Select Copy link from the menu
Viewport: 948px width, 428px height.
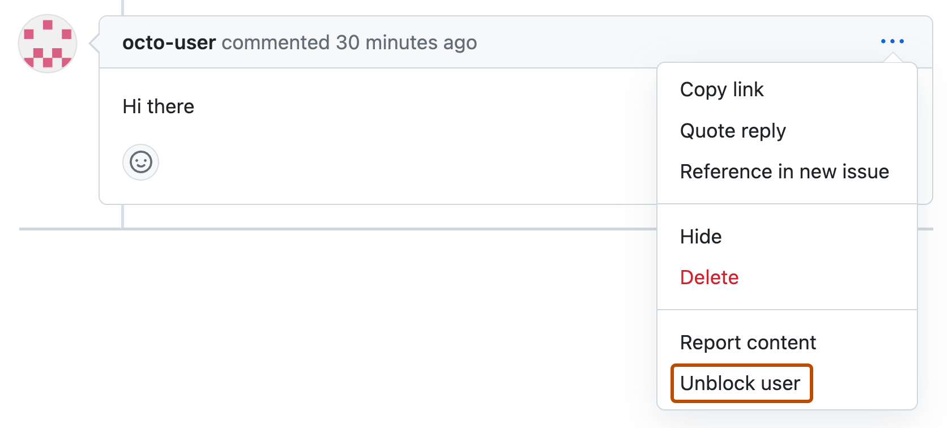tap(722, 89)
